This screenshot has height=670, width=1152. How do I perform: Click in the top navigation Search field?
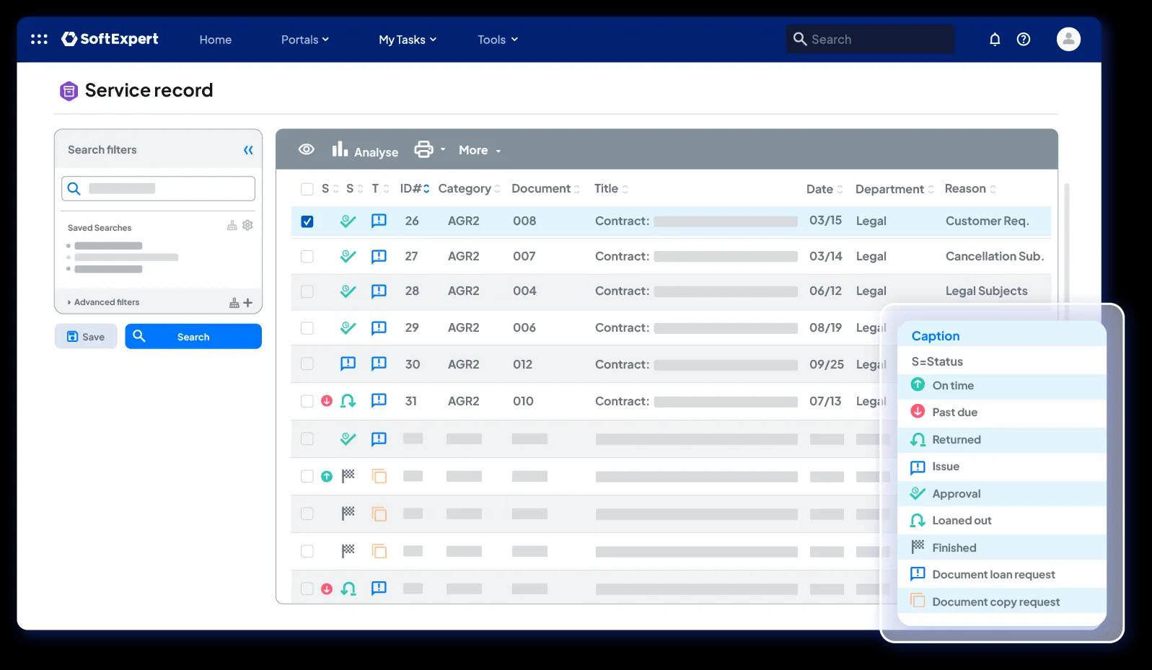[x=870, y=39]
